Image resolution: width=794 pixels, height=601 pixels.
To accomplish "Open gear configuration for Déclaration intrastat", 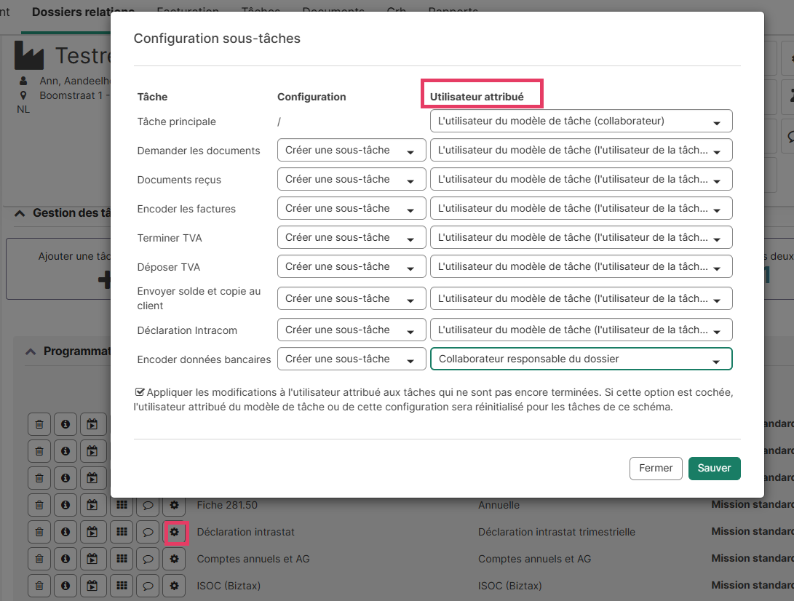I will (174, 532).
